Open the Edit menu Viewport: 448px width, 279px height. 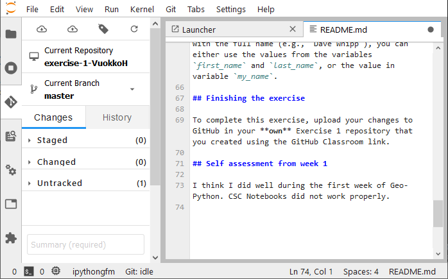point(57,10)
